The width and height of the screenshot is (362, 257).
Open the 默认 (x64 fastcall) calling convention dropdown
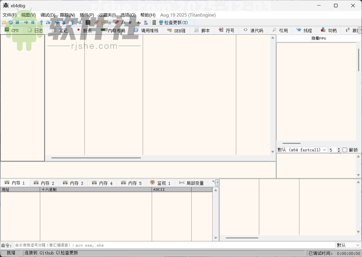point(324,150)
